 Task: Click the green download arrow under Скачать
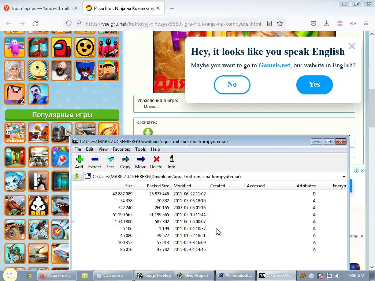tap(148, 132)
